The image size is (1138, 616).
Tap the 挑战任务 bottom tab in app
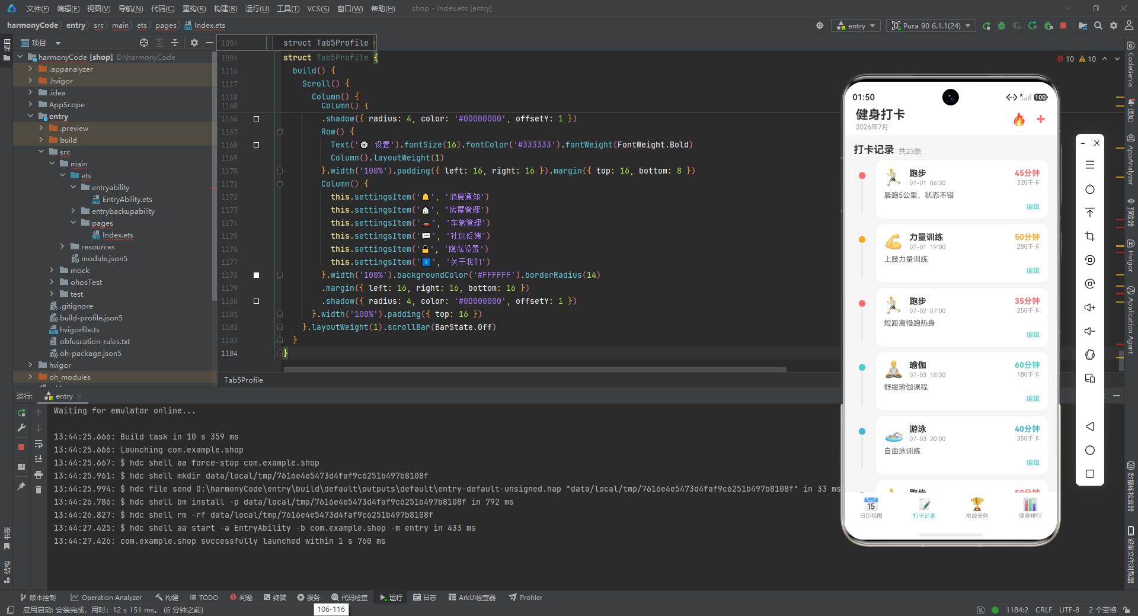977,508
